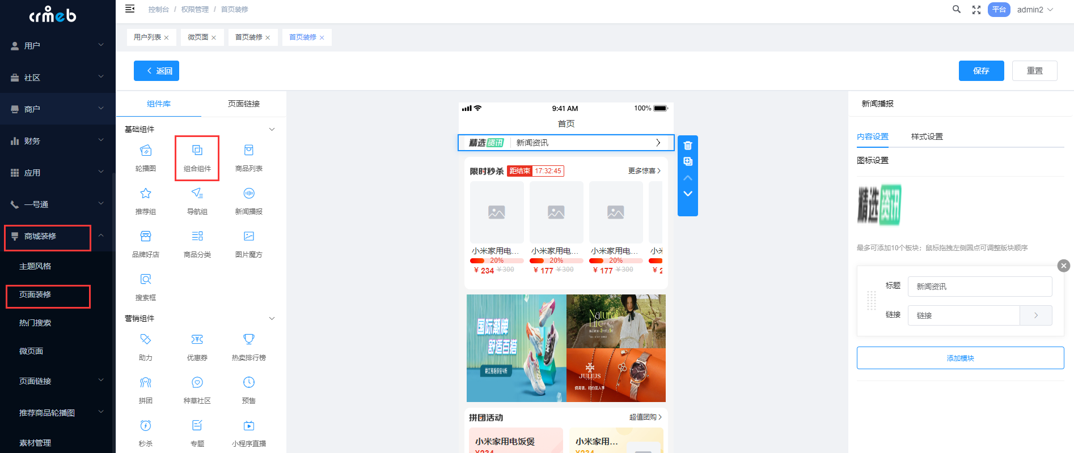The height and width of the screenshot is (453, 1074).
Task: Collapse the sidebar with hamburger icon
Action: click(x=130, y=9)
